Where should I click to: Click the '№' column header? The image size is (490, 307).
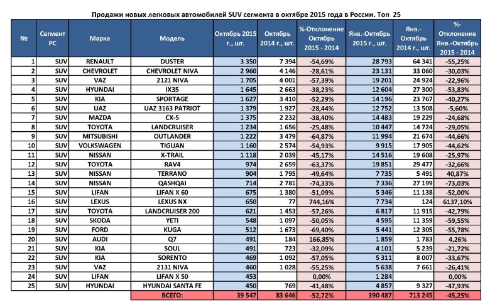coord(23,38)
